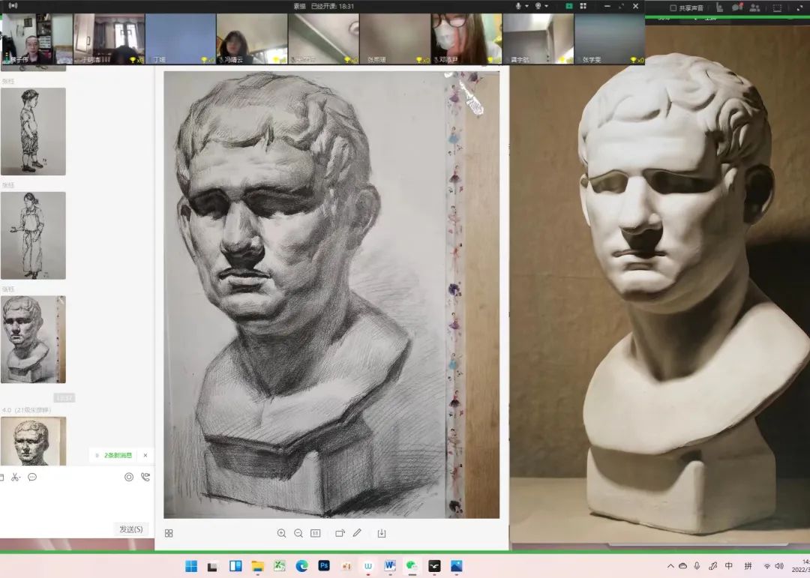The height and width of the screenshot is (578, 810).
Task: Click the tray microphone icon
Action: click(697, 566)
